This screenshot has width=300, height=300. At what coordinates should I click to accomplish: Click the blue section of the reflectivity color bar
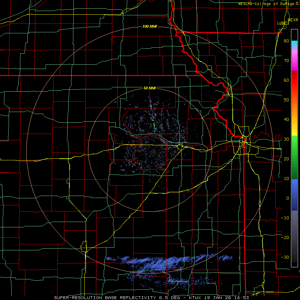click(294, 195)
